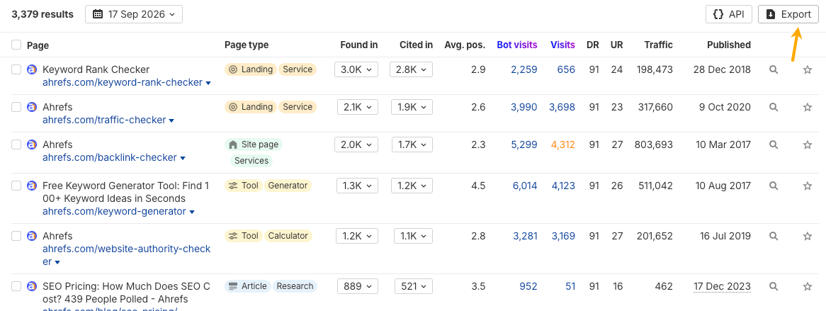
Task: Open the ahrefs.com/keyword-generator link
Action: (114, 211)
